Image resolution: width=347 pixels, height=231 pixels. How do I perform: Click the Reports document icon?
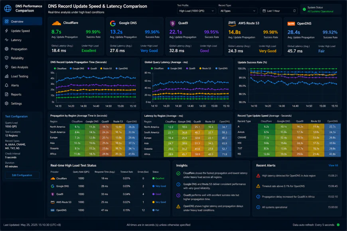point(7,94)
